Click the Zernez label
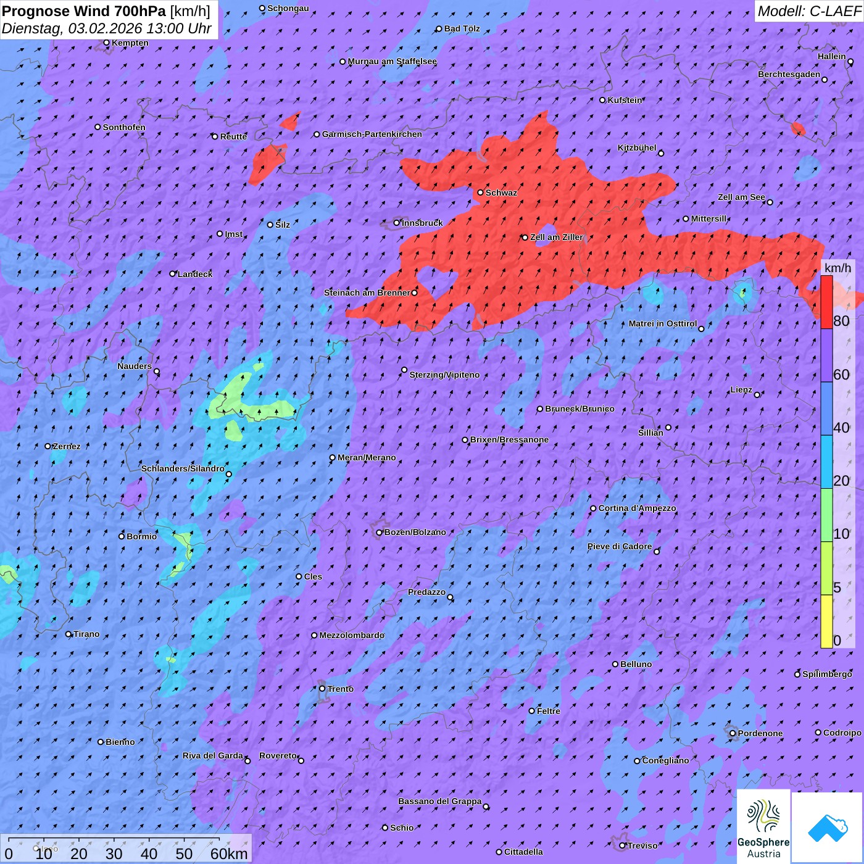 [67, 446]
